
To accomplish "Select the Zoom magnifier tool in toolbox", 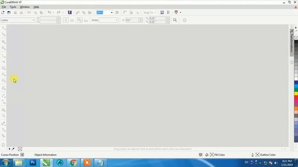I will coord(3,48).
